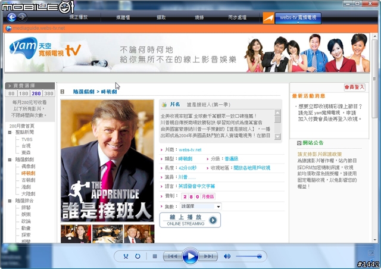Image resolution: width=381 pixels, height=269 pixels.
Task: Select the 280 fee plan tab
Action: tap(36, 93)
